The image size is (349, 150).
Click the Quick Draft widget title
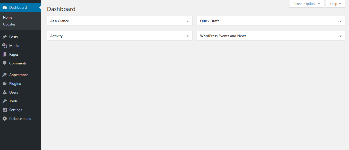[210, 21]
